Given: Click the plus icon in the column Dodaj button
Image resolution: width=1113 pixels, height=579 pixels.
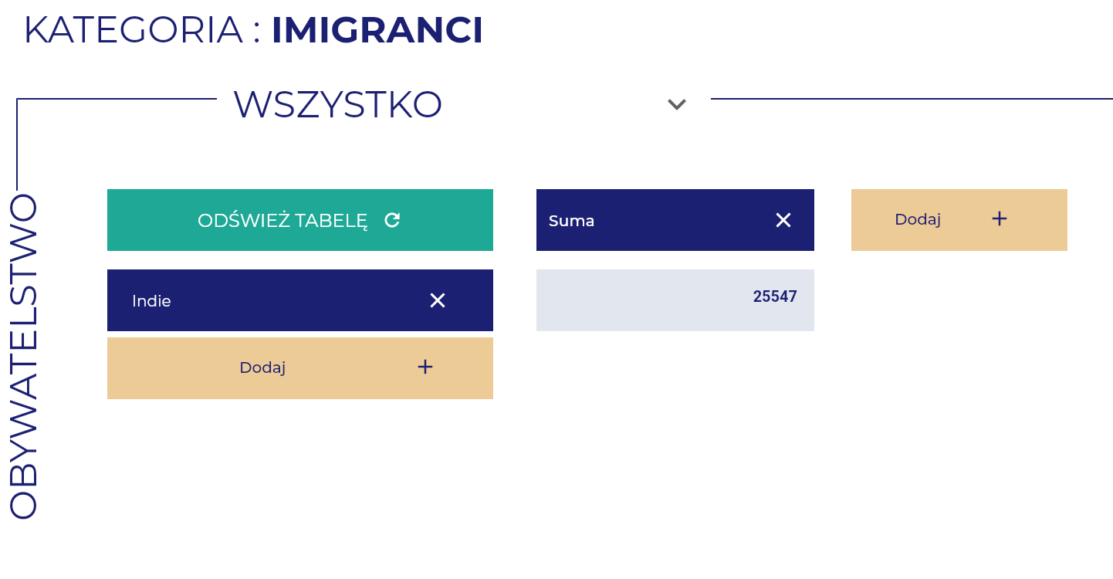Looking at the screenshot, I should (1000, 218).
